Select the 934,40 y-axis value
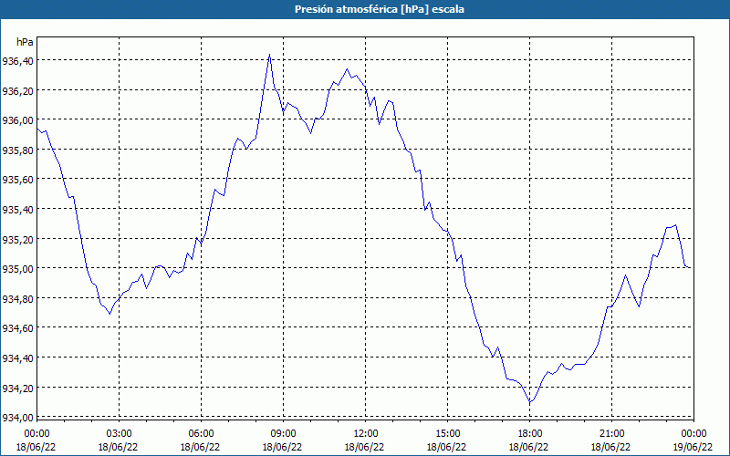This screenshot has height=456, width=730. pyautogui.click(x=17, y=358)
